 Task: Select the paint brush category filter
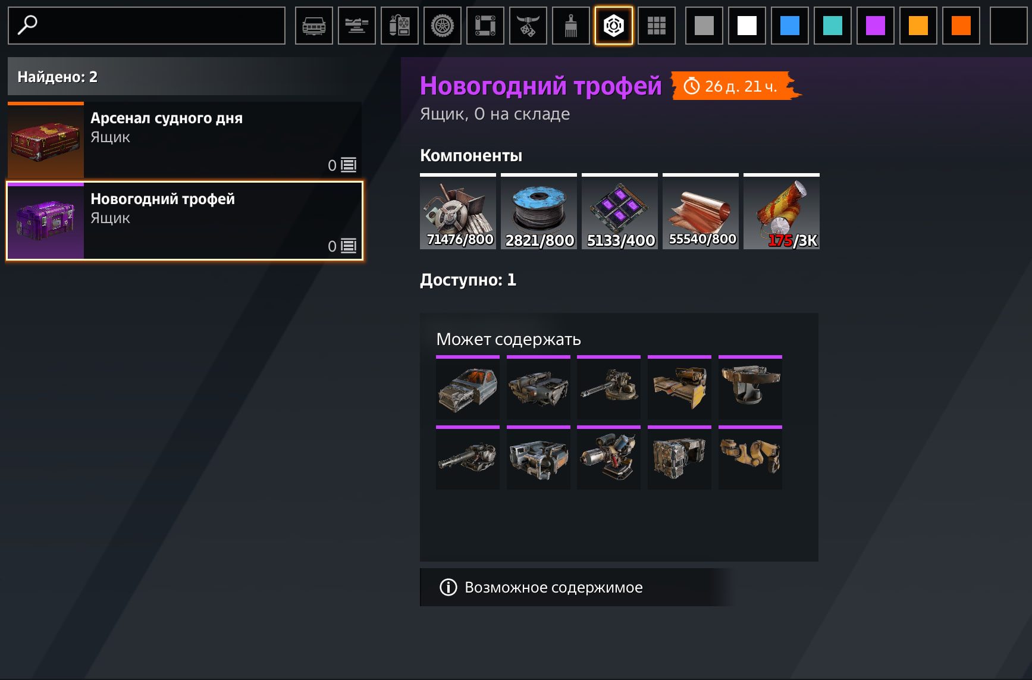coord(571,26)
